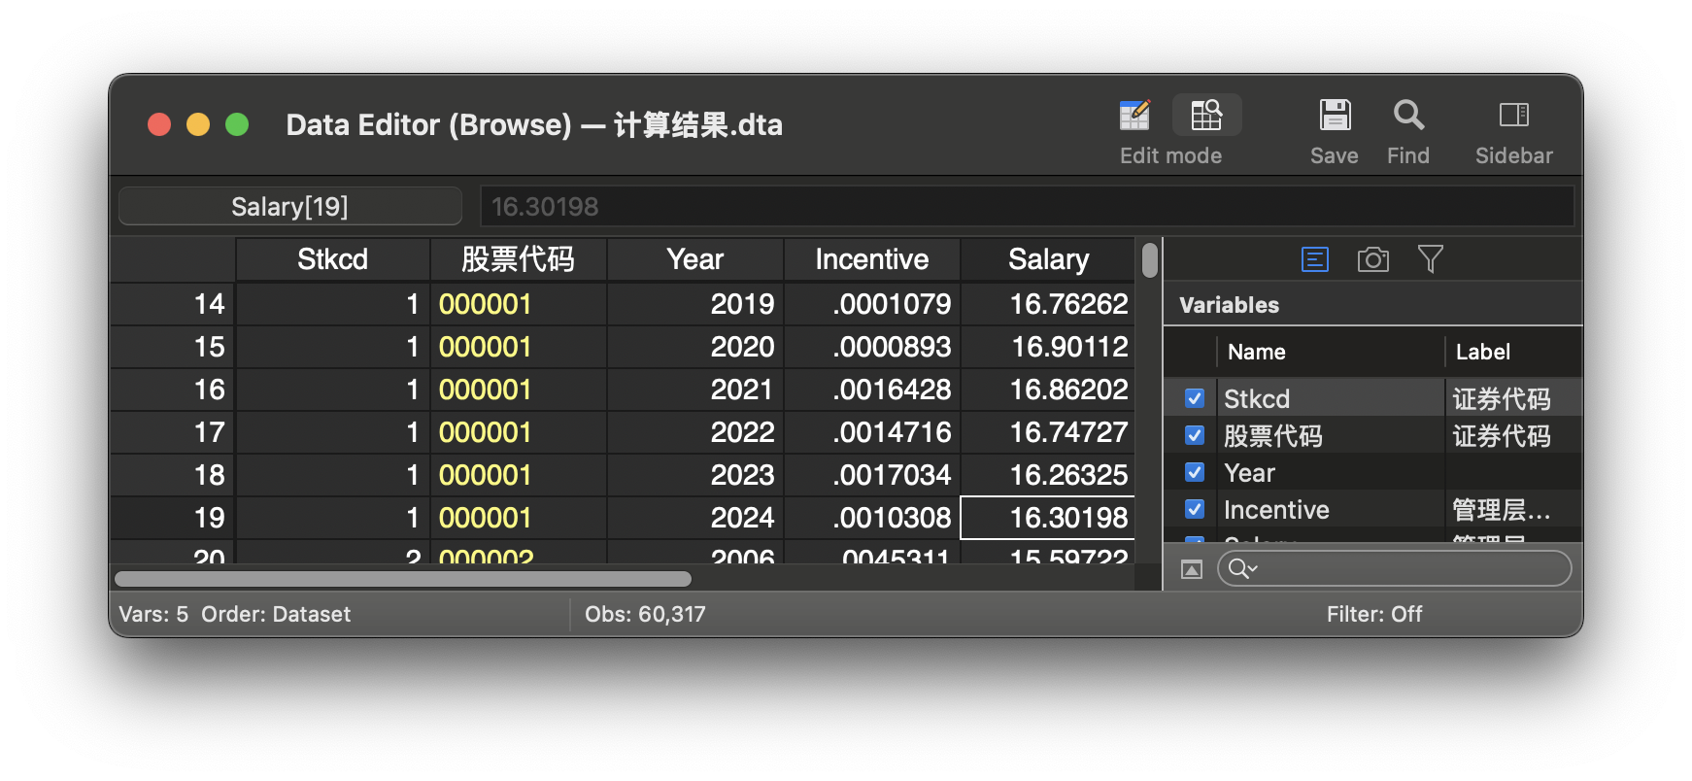Open Find with the magnifying glass icon
The width and height of the screenshot is (1692, 781).
coord(1407,116)
